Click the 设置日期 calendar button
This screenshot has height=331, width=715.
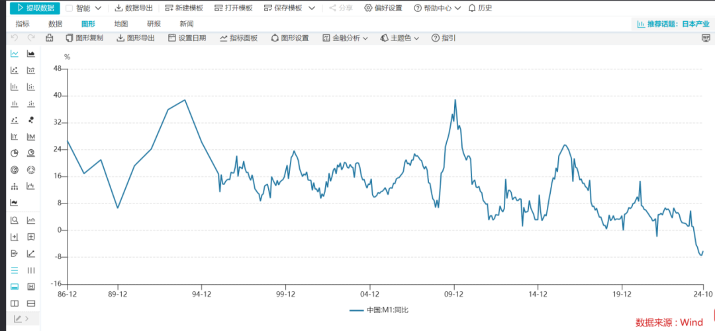click(x=187, y=38)
